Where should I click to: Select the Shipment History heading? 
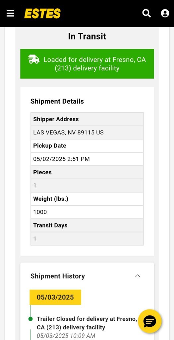58,276
